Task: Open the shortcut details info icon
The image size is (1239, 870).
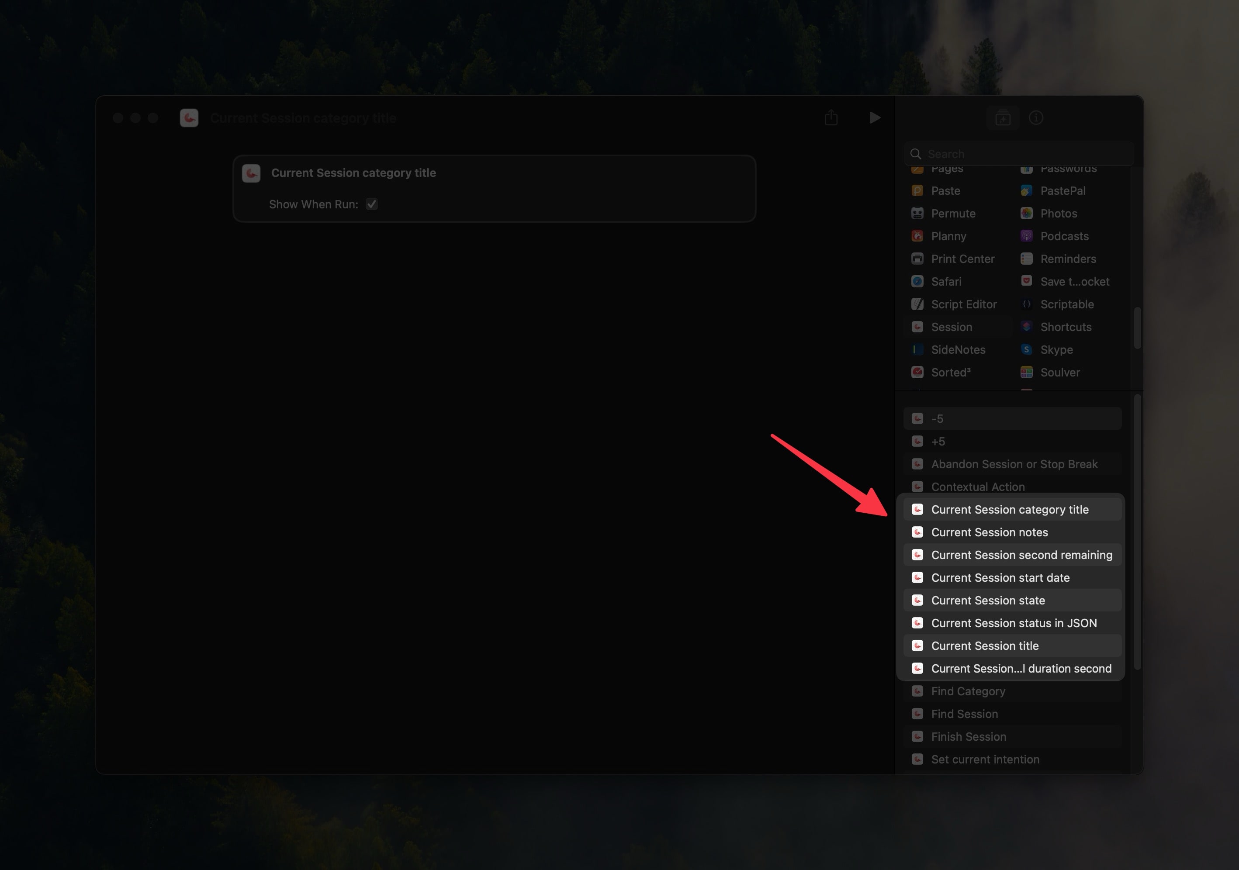Action: click(1037, 117)
